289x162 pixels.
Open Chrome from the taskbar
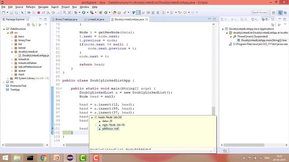coord(43,158)
